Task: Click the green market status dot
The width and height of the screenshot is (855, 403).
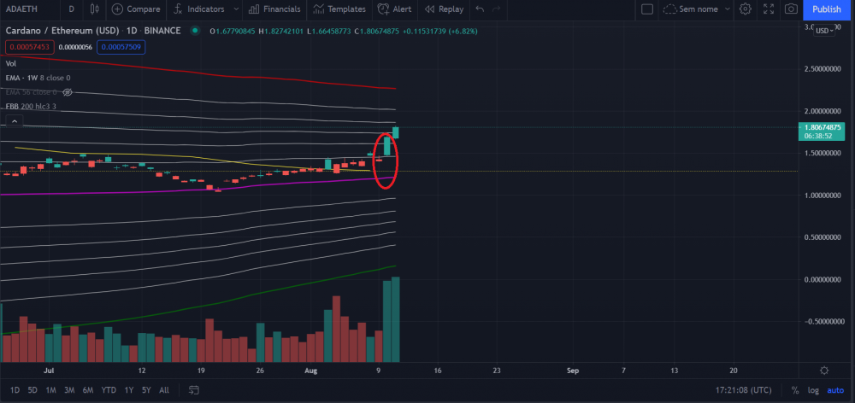Action: [195, 31]
